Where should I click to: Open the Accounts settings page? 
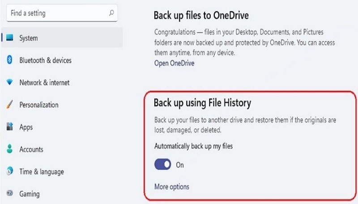tap(31, 149)
